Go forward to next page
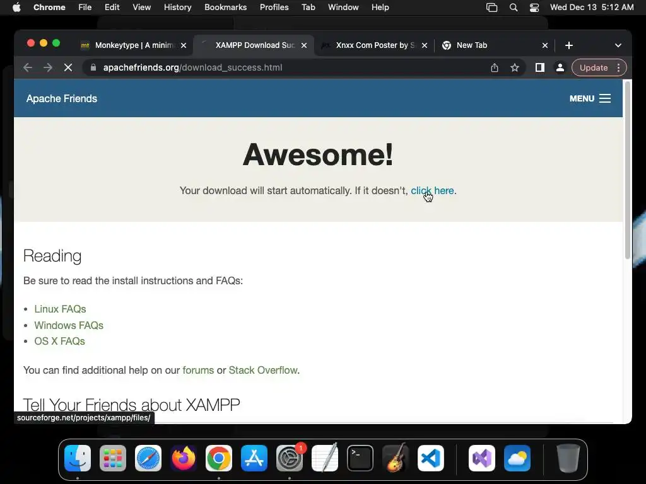The width and height of the screenshot is (646, 484). pyautogui.click(x=48, y=67)
